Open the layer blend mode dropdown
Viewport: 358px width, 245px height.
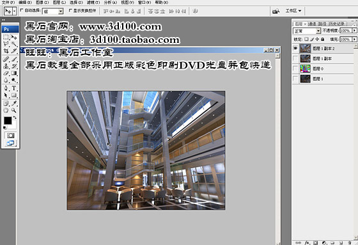307,31
